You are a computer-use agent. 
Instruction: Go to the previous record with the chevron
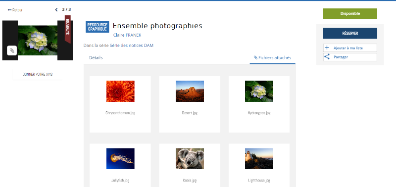pos(56,10)
